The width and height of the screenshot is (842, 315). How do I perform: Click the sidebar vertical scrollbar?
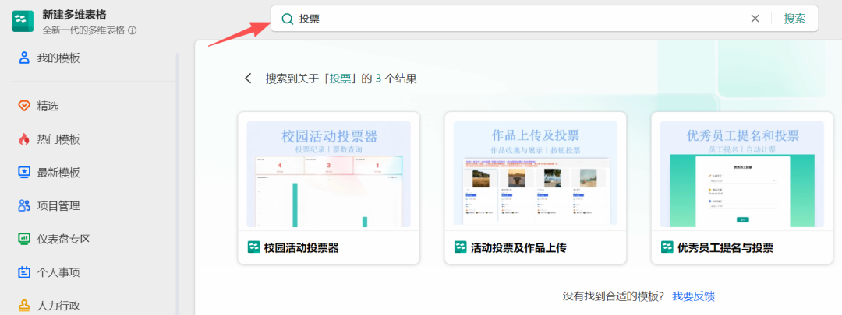178,182
